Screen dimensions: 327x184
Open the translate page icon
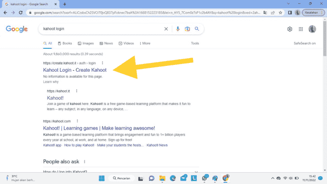pos(265,13)
